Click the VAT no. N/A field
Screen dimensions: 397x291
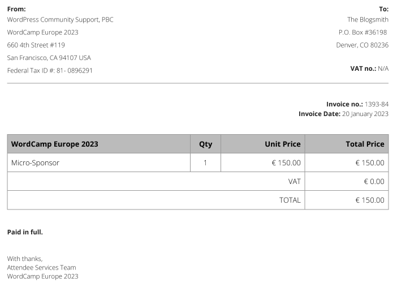click(369, 69)
